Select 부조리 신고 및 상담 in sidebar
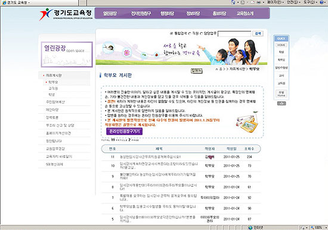 60,126
